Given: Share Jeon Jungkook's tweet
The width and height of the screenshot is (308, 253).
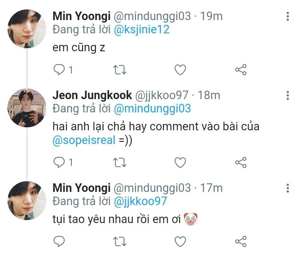Looking at the screenshot, I should coord(241,162).
